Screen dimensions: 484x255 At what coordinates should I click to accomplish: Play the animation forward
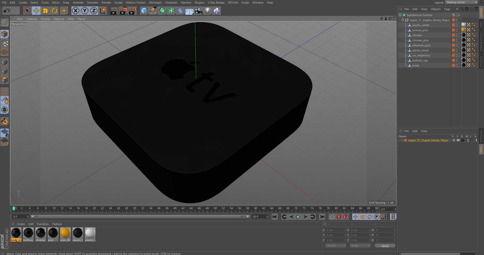coord(298,217)
